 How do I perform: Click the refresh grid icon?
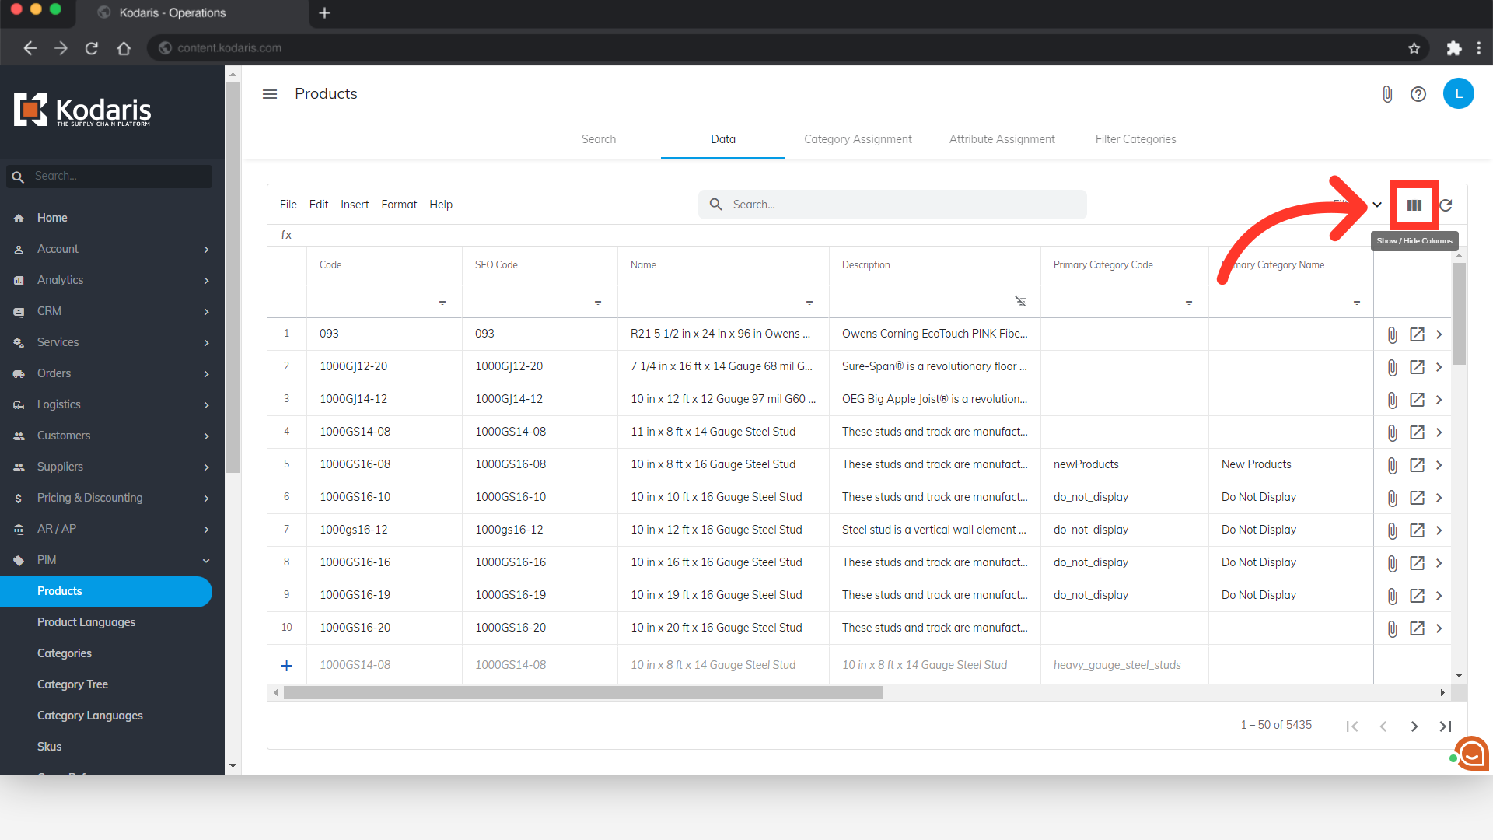(x=1446, y=205)
